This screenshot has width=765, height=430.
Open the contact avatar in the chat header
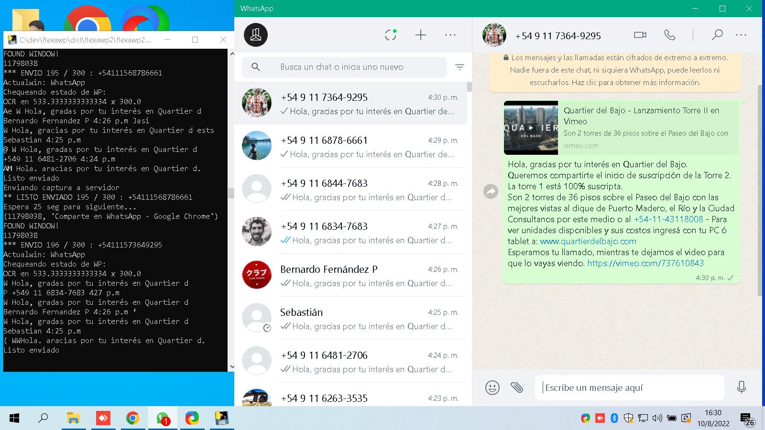point(494,35)
